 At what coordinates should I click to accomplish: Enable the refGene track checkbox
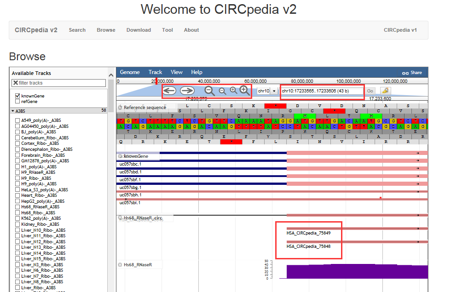17,101
